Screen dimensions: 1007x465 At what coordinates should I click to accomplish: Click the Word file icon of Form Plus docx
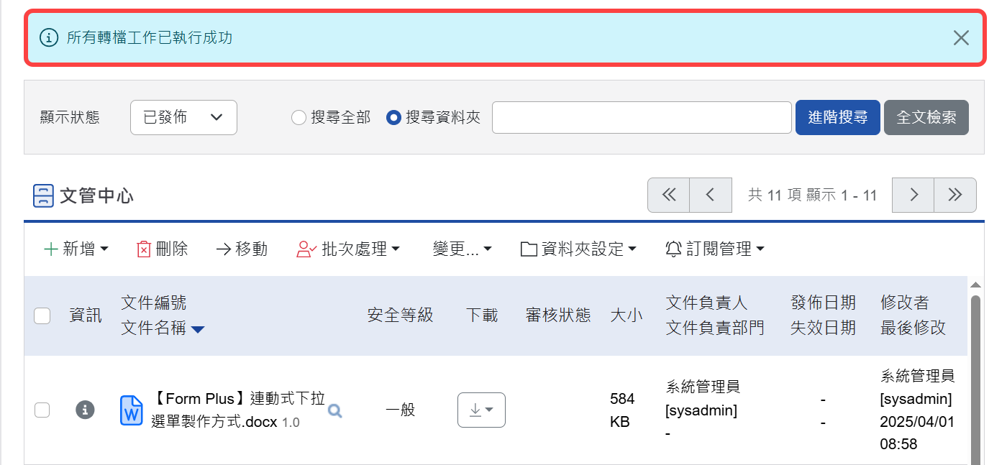coord(132,410)
